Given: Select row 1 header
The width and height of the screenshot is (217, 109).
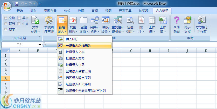Looking at the screenshot, I should coord(6,55).
